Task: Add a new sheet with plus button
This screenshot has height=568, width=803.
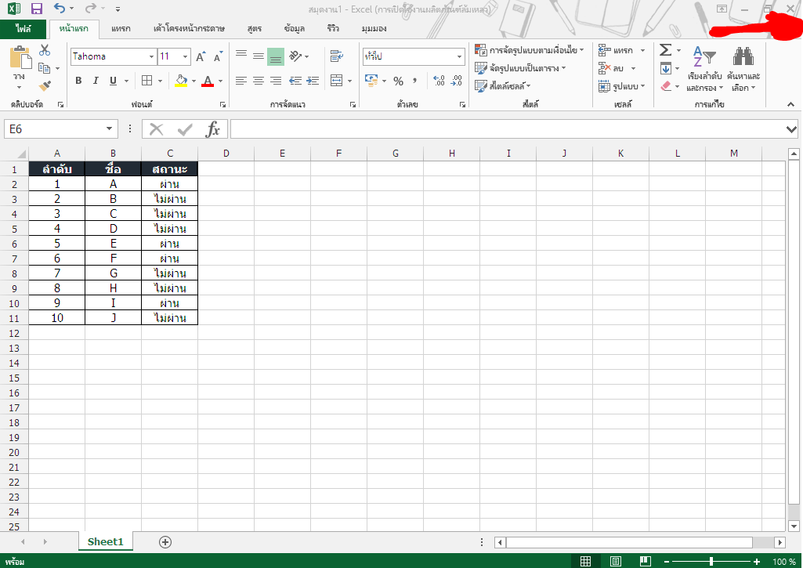Action: [x=165, y=542]
